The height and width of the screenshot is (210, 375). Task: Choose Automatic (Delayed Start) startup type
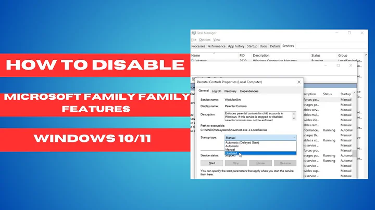click(260, 143)
